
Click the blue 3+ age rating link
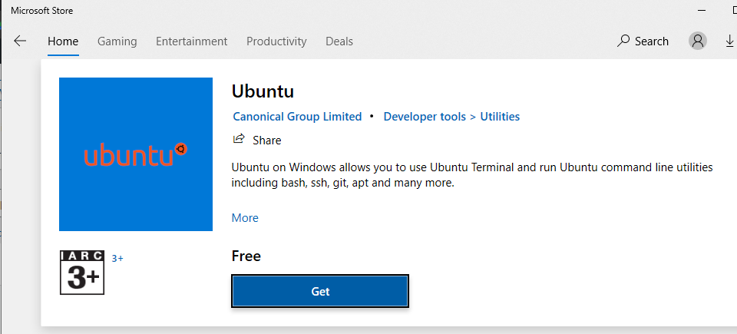[117, 258]
